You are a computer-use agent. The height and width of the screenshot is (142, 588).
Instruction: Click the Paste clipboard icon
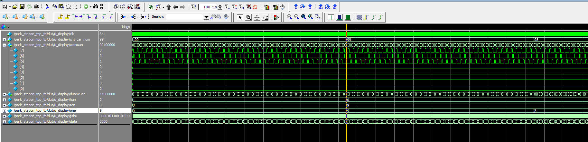[x=61, y=6]
